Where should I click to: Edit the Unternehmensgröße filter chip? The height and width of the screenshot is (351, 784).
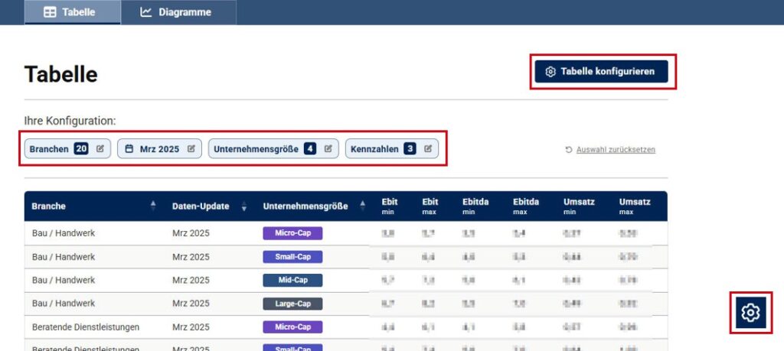(x=273, y=149)
